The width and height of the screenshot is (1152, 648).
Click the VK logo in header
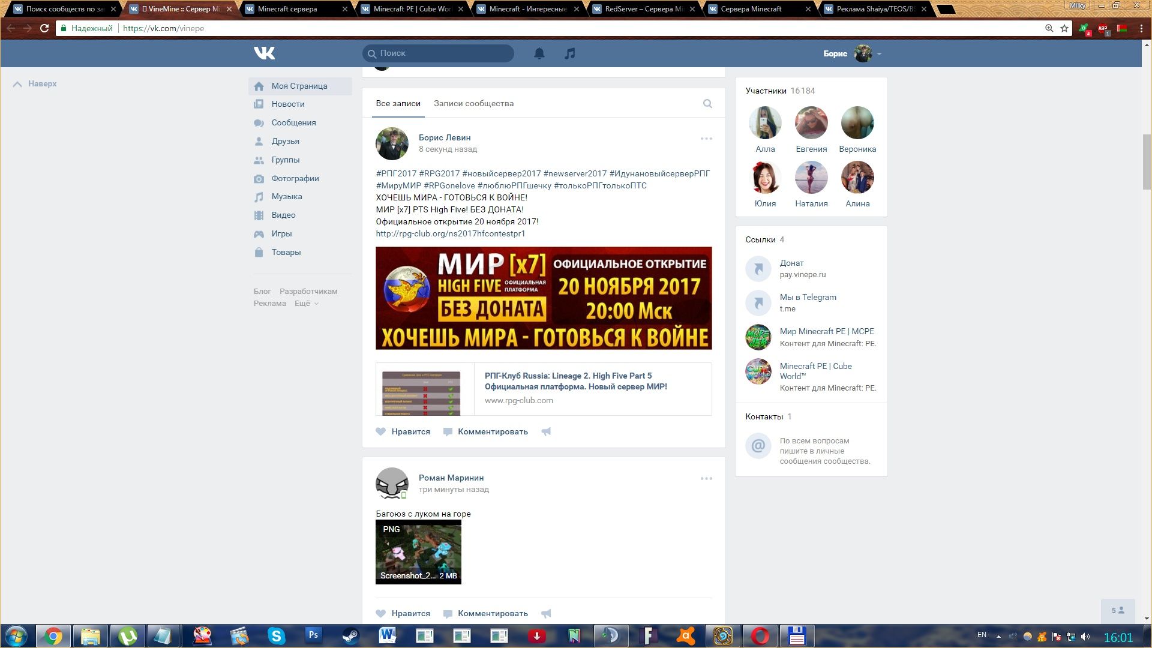pos(264,53)
